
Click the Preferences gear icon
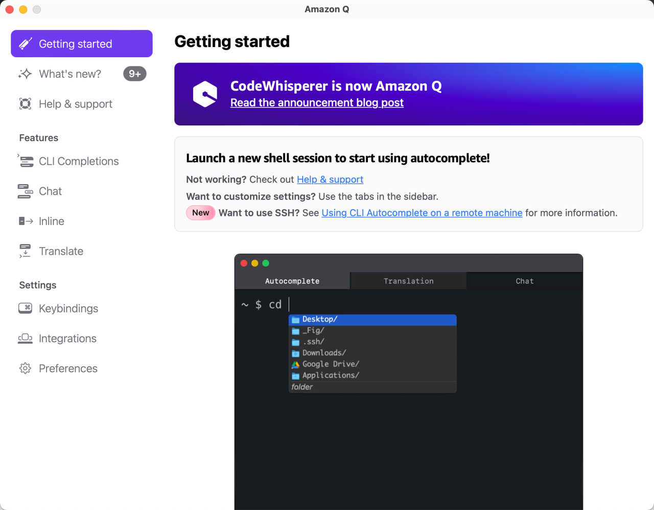[25, 368]
